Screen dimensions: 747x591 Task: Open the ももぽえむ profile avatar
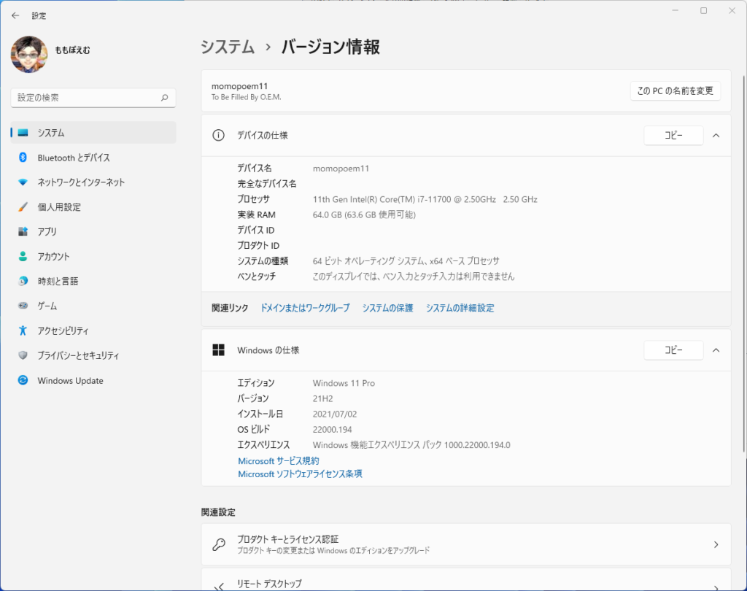29,54
